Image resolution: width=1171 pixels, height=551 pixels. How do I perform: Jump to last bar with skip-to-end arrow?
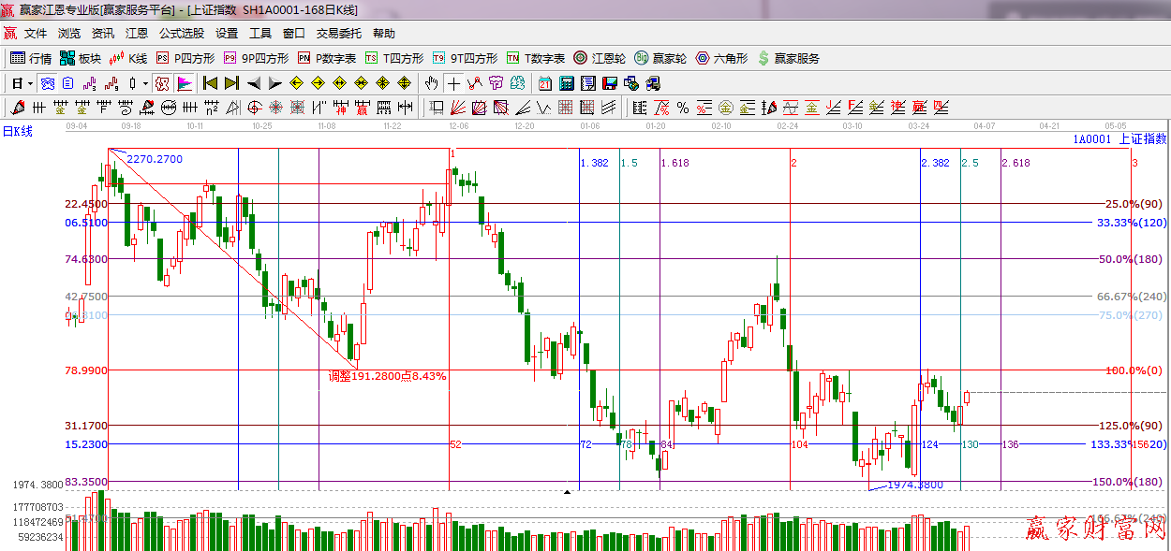click(x=231, y=83)
